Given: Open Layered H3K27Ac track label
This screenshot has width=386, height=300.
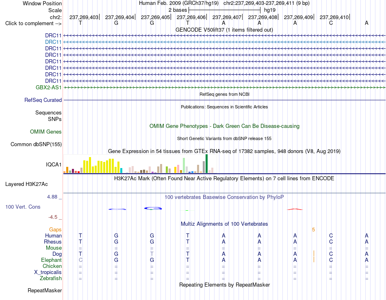Looking at the screenshot, I should (x=26, y=184).
